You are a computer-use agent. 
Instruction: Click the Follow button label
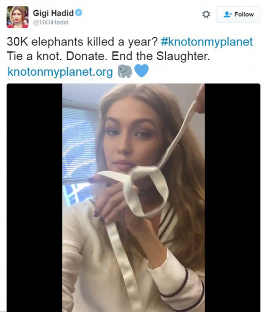click(x=244, y=14)
